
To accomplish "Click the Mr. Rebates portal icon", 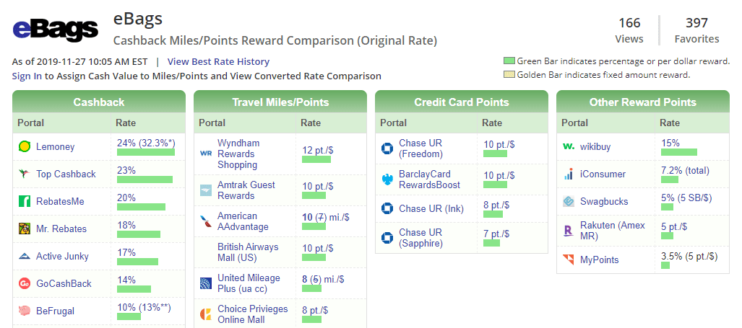I will [x=25, y=229].
